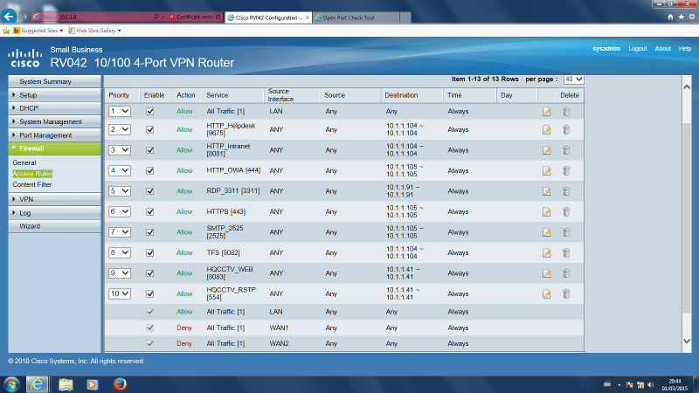The image size is (699, 393).
Task: Delete the HTTPS [443] rule
Action: tap(566, 211)
